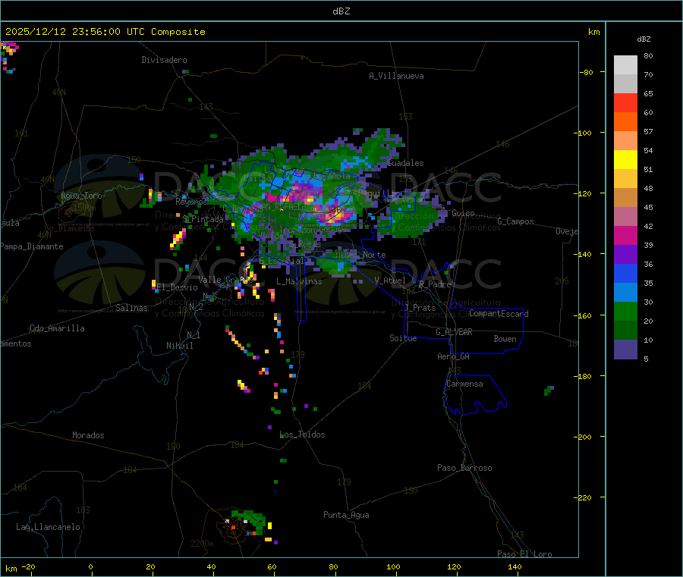Click the Guadales place label
The width and height of the screenshot is (683, 577).
[x=405, y=163]
